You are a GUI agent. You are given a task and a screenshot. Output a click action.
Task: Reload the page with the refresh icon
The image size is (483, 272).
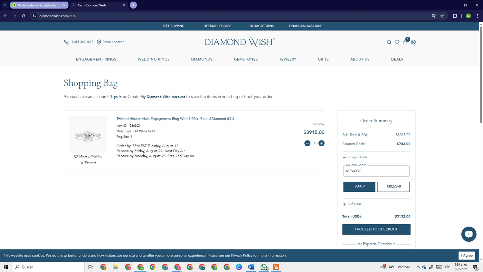tap(24, 16)
